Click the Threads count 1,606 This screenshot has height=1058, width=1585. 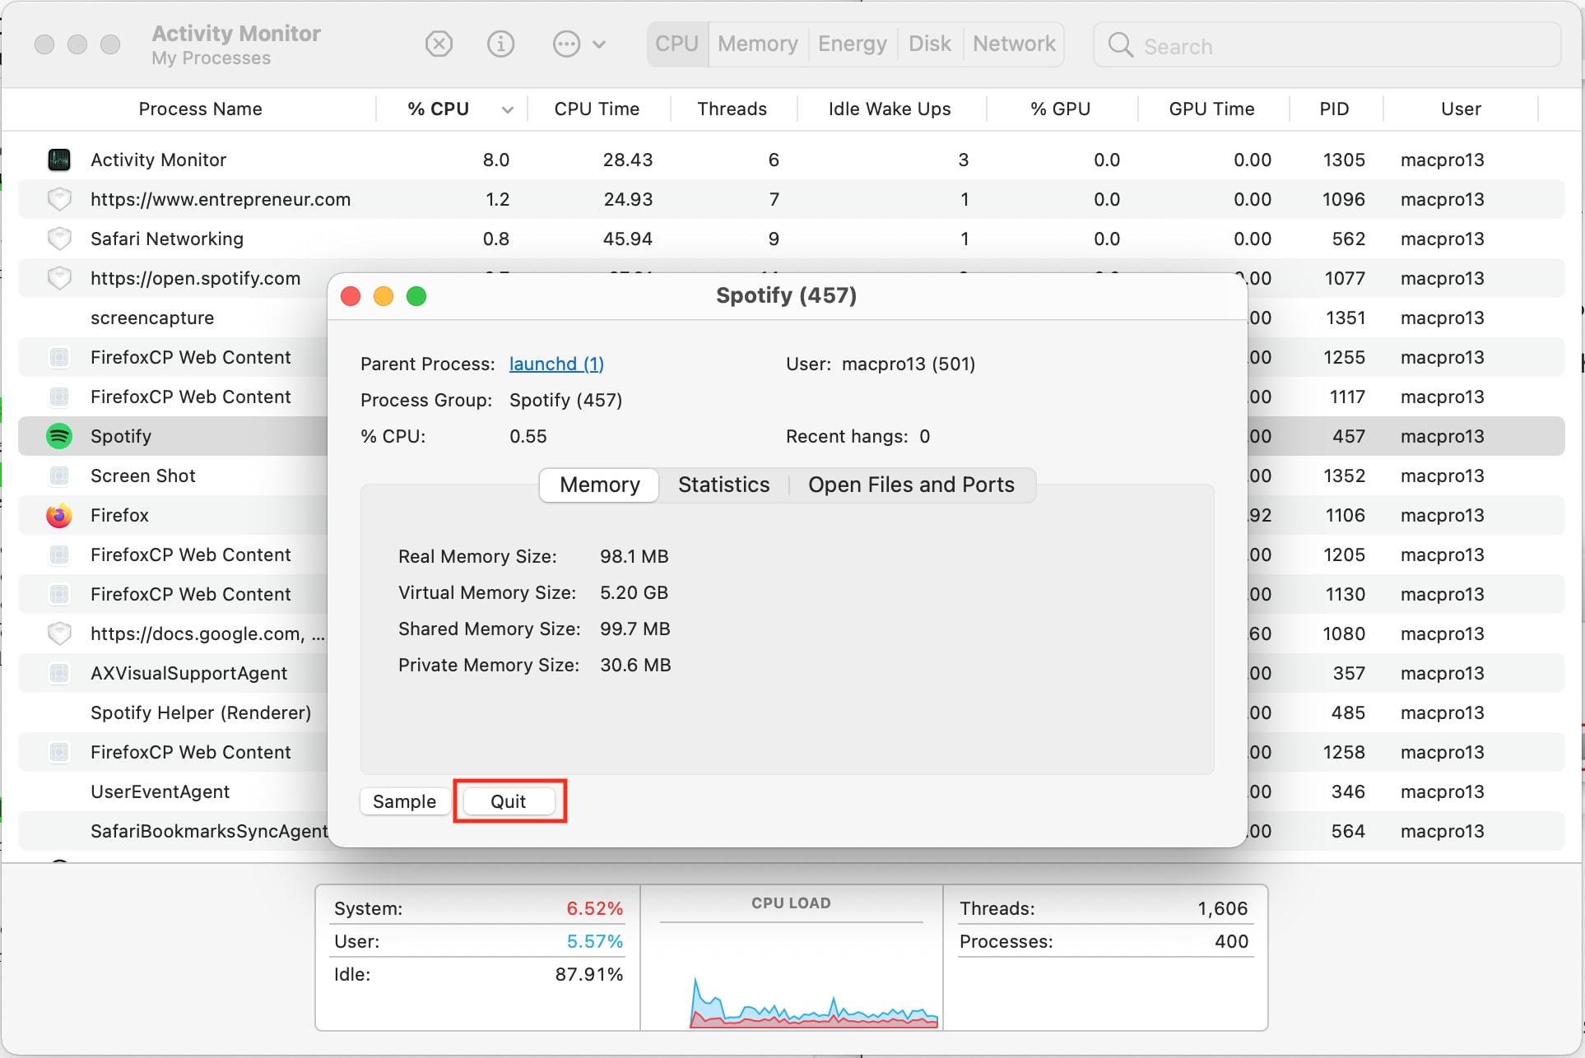pyautogui.click(x=1222, y=908)
